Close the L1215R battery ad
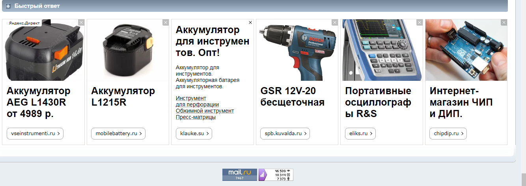526x186 pixels. [x=166, y=22]
